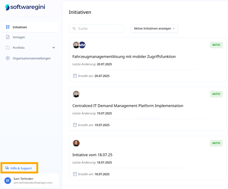Open the Fahrzeugmanagementlösung initiative

[124, 57]
